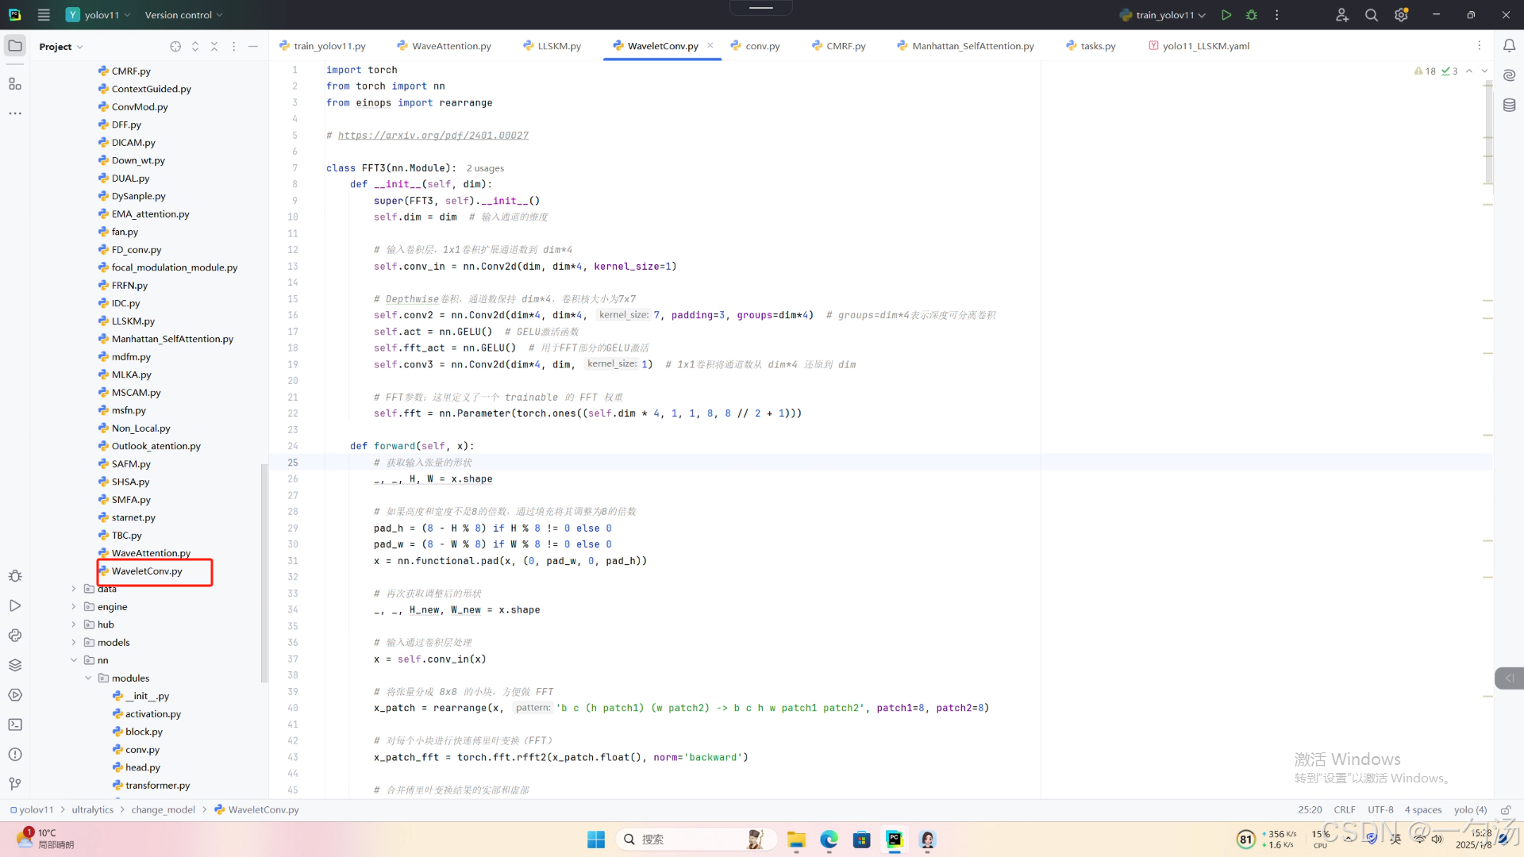Switch to the tasks.py tab

coord(1097,46)
